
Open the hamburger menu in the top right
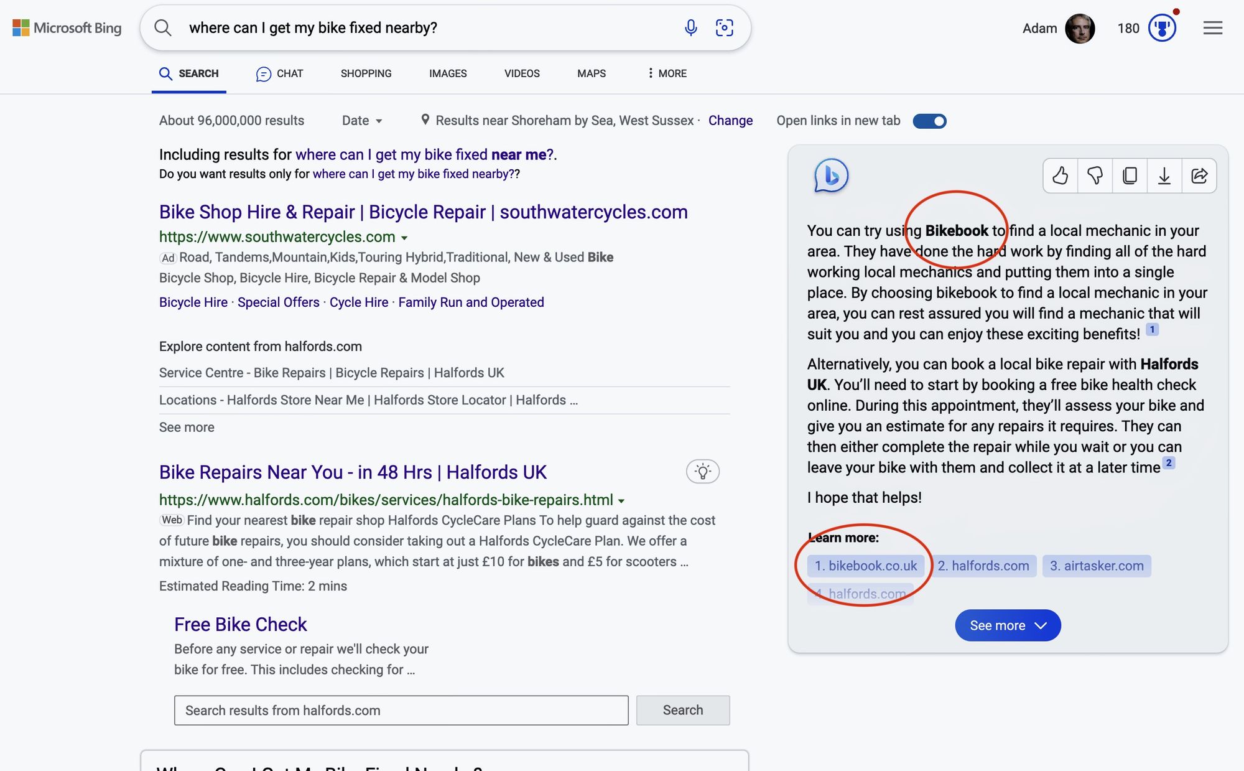[x=1212, y=27]
